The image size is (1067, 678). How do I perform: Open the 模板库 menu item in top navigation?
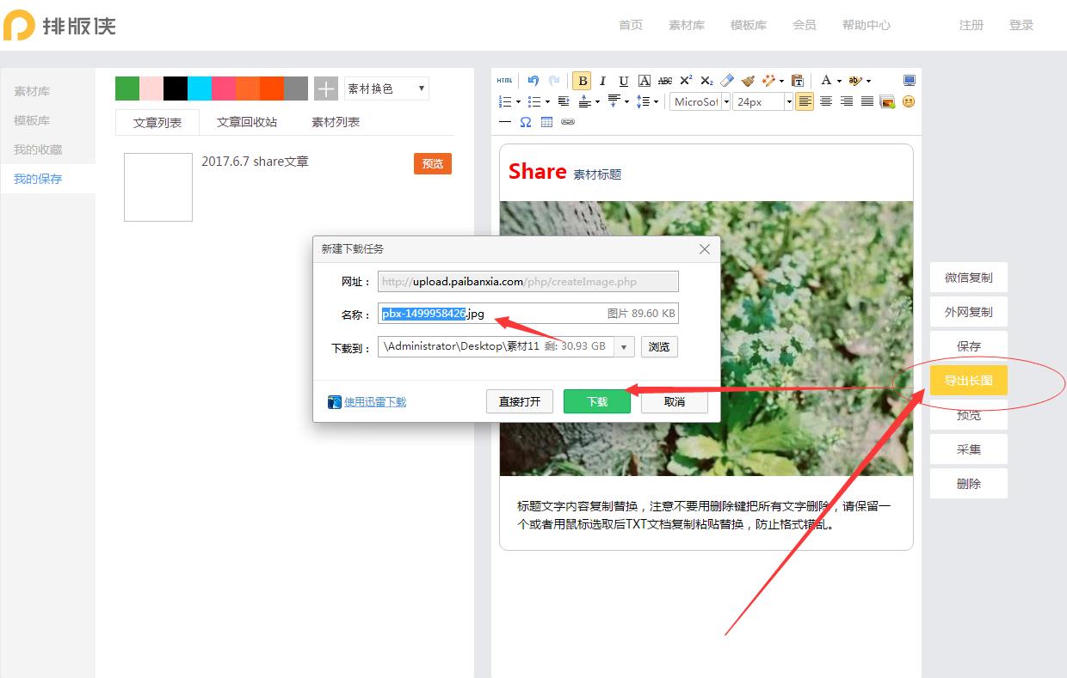[749, 25]
